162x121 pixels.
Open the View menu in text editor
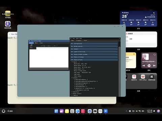click(x=41, y=43)
